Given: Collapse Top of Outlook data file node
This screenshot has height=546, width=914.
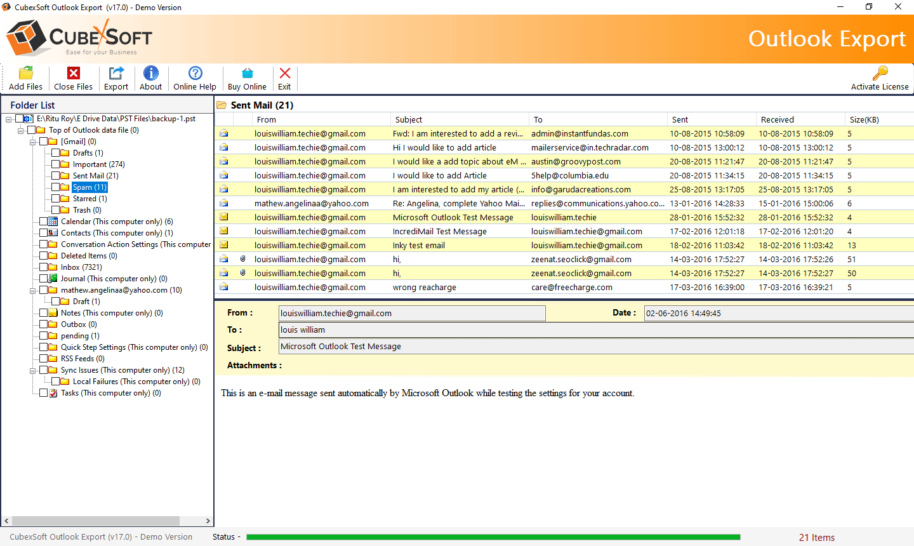Looking at the screenshot, I should click(x=20, y=130).
